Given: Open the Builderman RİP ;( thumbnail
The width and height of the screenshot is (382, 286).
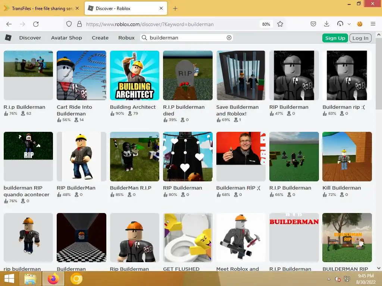Looking at the screenshot, I should coord(241,156).
